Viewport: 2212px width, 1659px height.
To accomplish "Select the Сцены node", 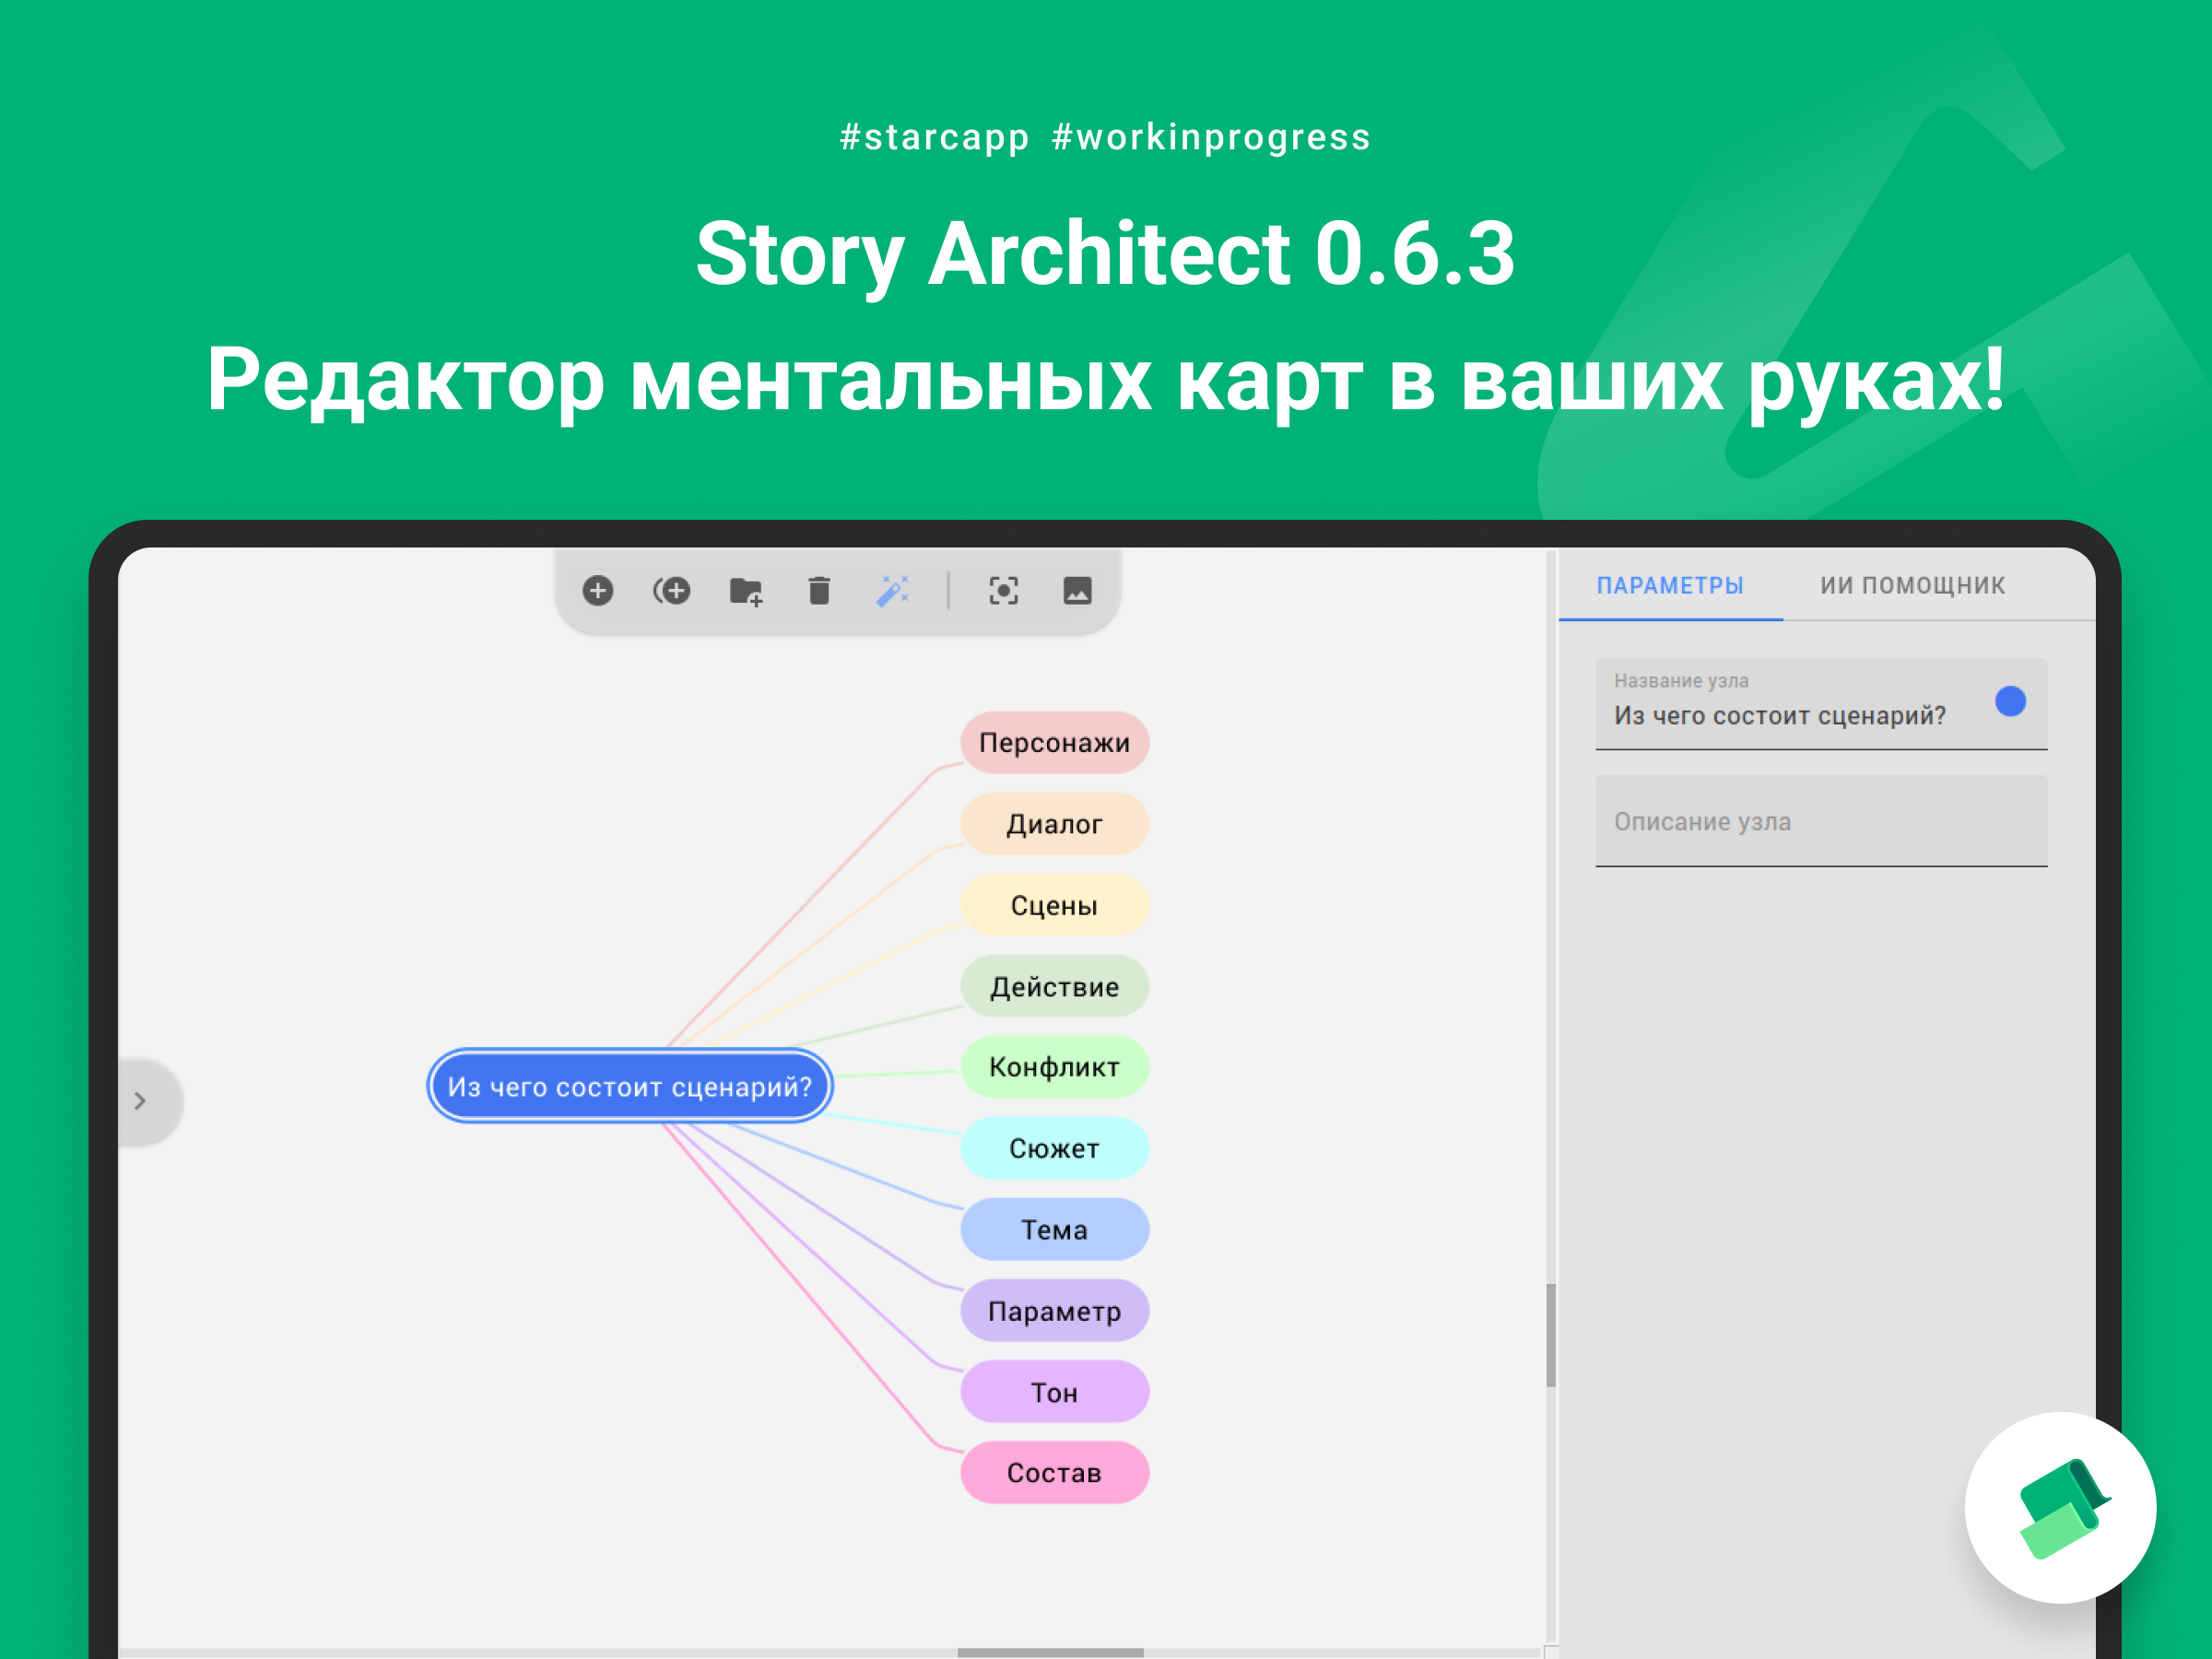I will pos(1054,905).
